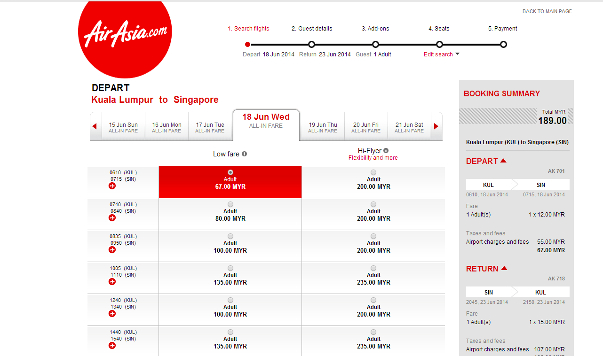The image size is (603, 356).
Task: Click 107.00 MYR airport charges in return summary
Action: click(x=549, y=349)
